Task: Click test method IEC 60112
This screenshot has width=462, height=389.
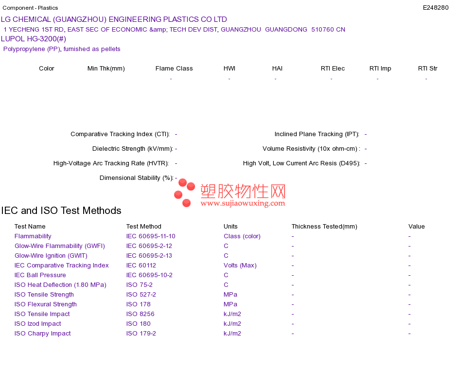Action: tap(141, 265)
